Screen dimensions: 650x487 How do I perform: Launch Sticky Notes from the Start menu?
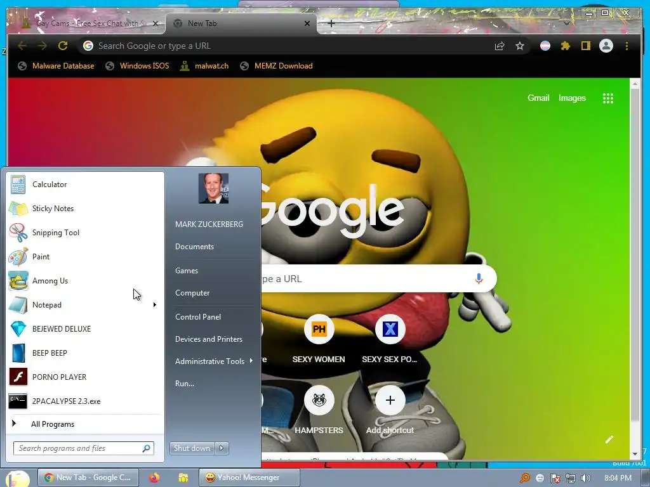pos(85,208)
